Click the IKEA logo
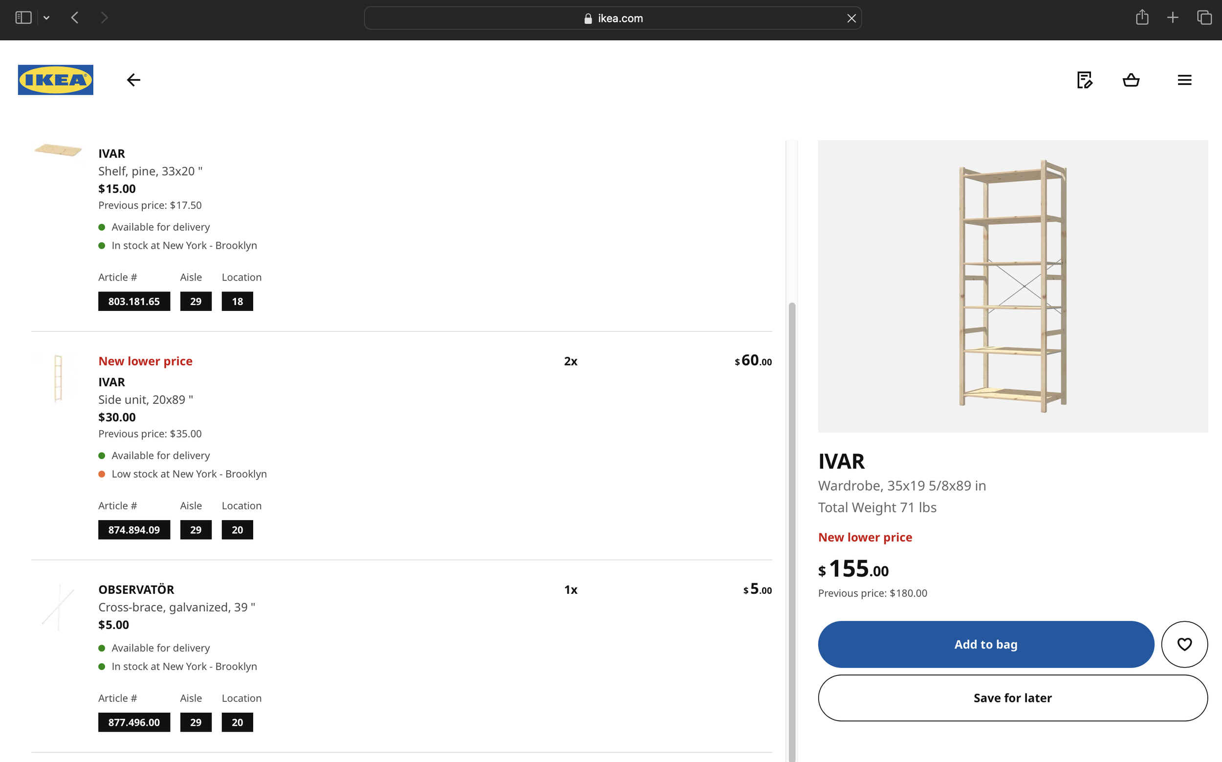 (x=55, y=80)
